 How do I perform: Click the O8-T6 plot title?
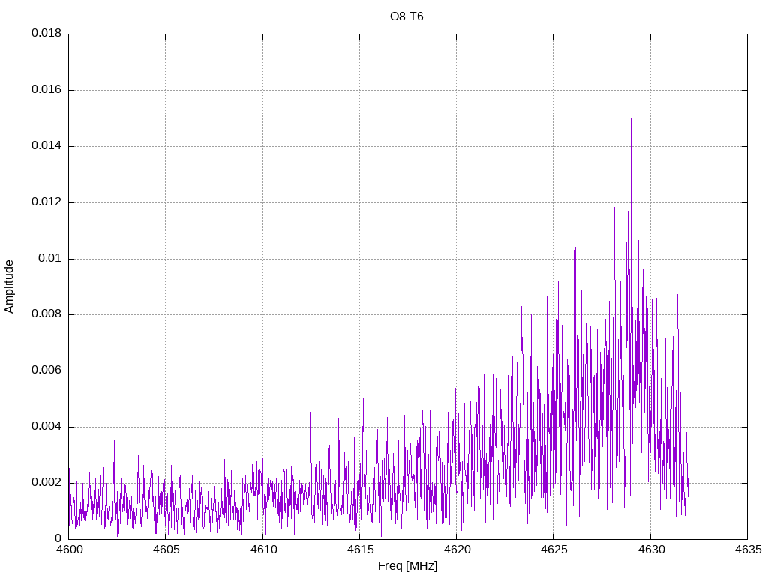pos(406,16)
